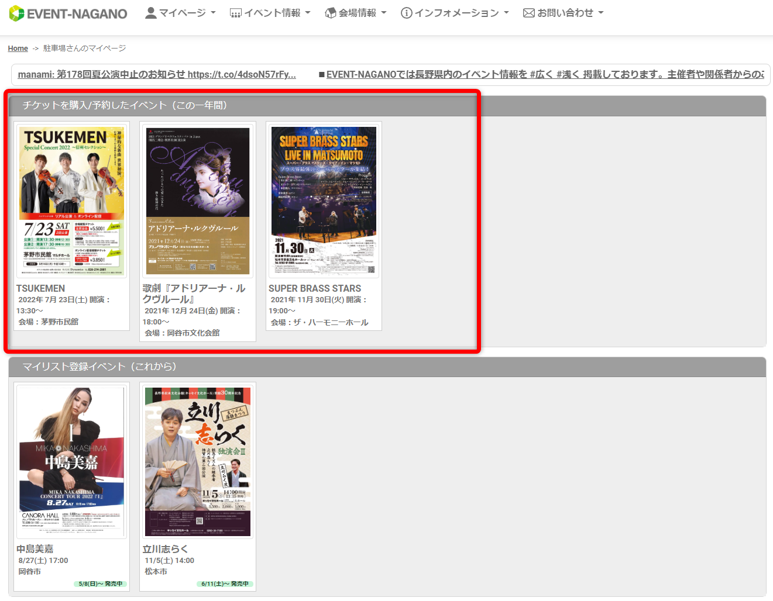Click the EVENT-NAGANO site title text
Screen dimensions: 773x601
77,14
